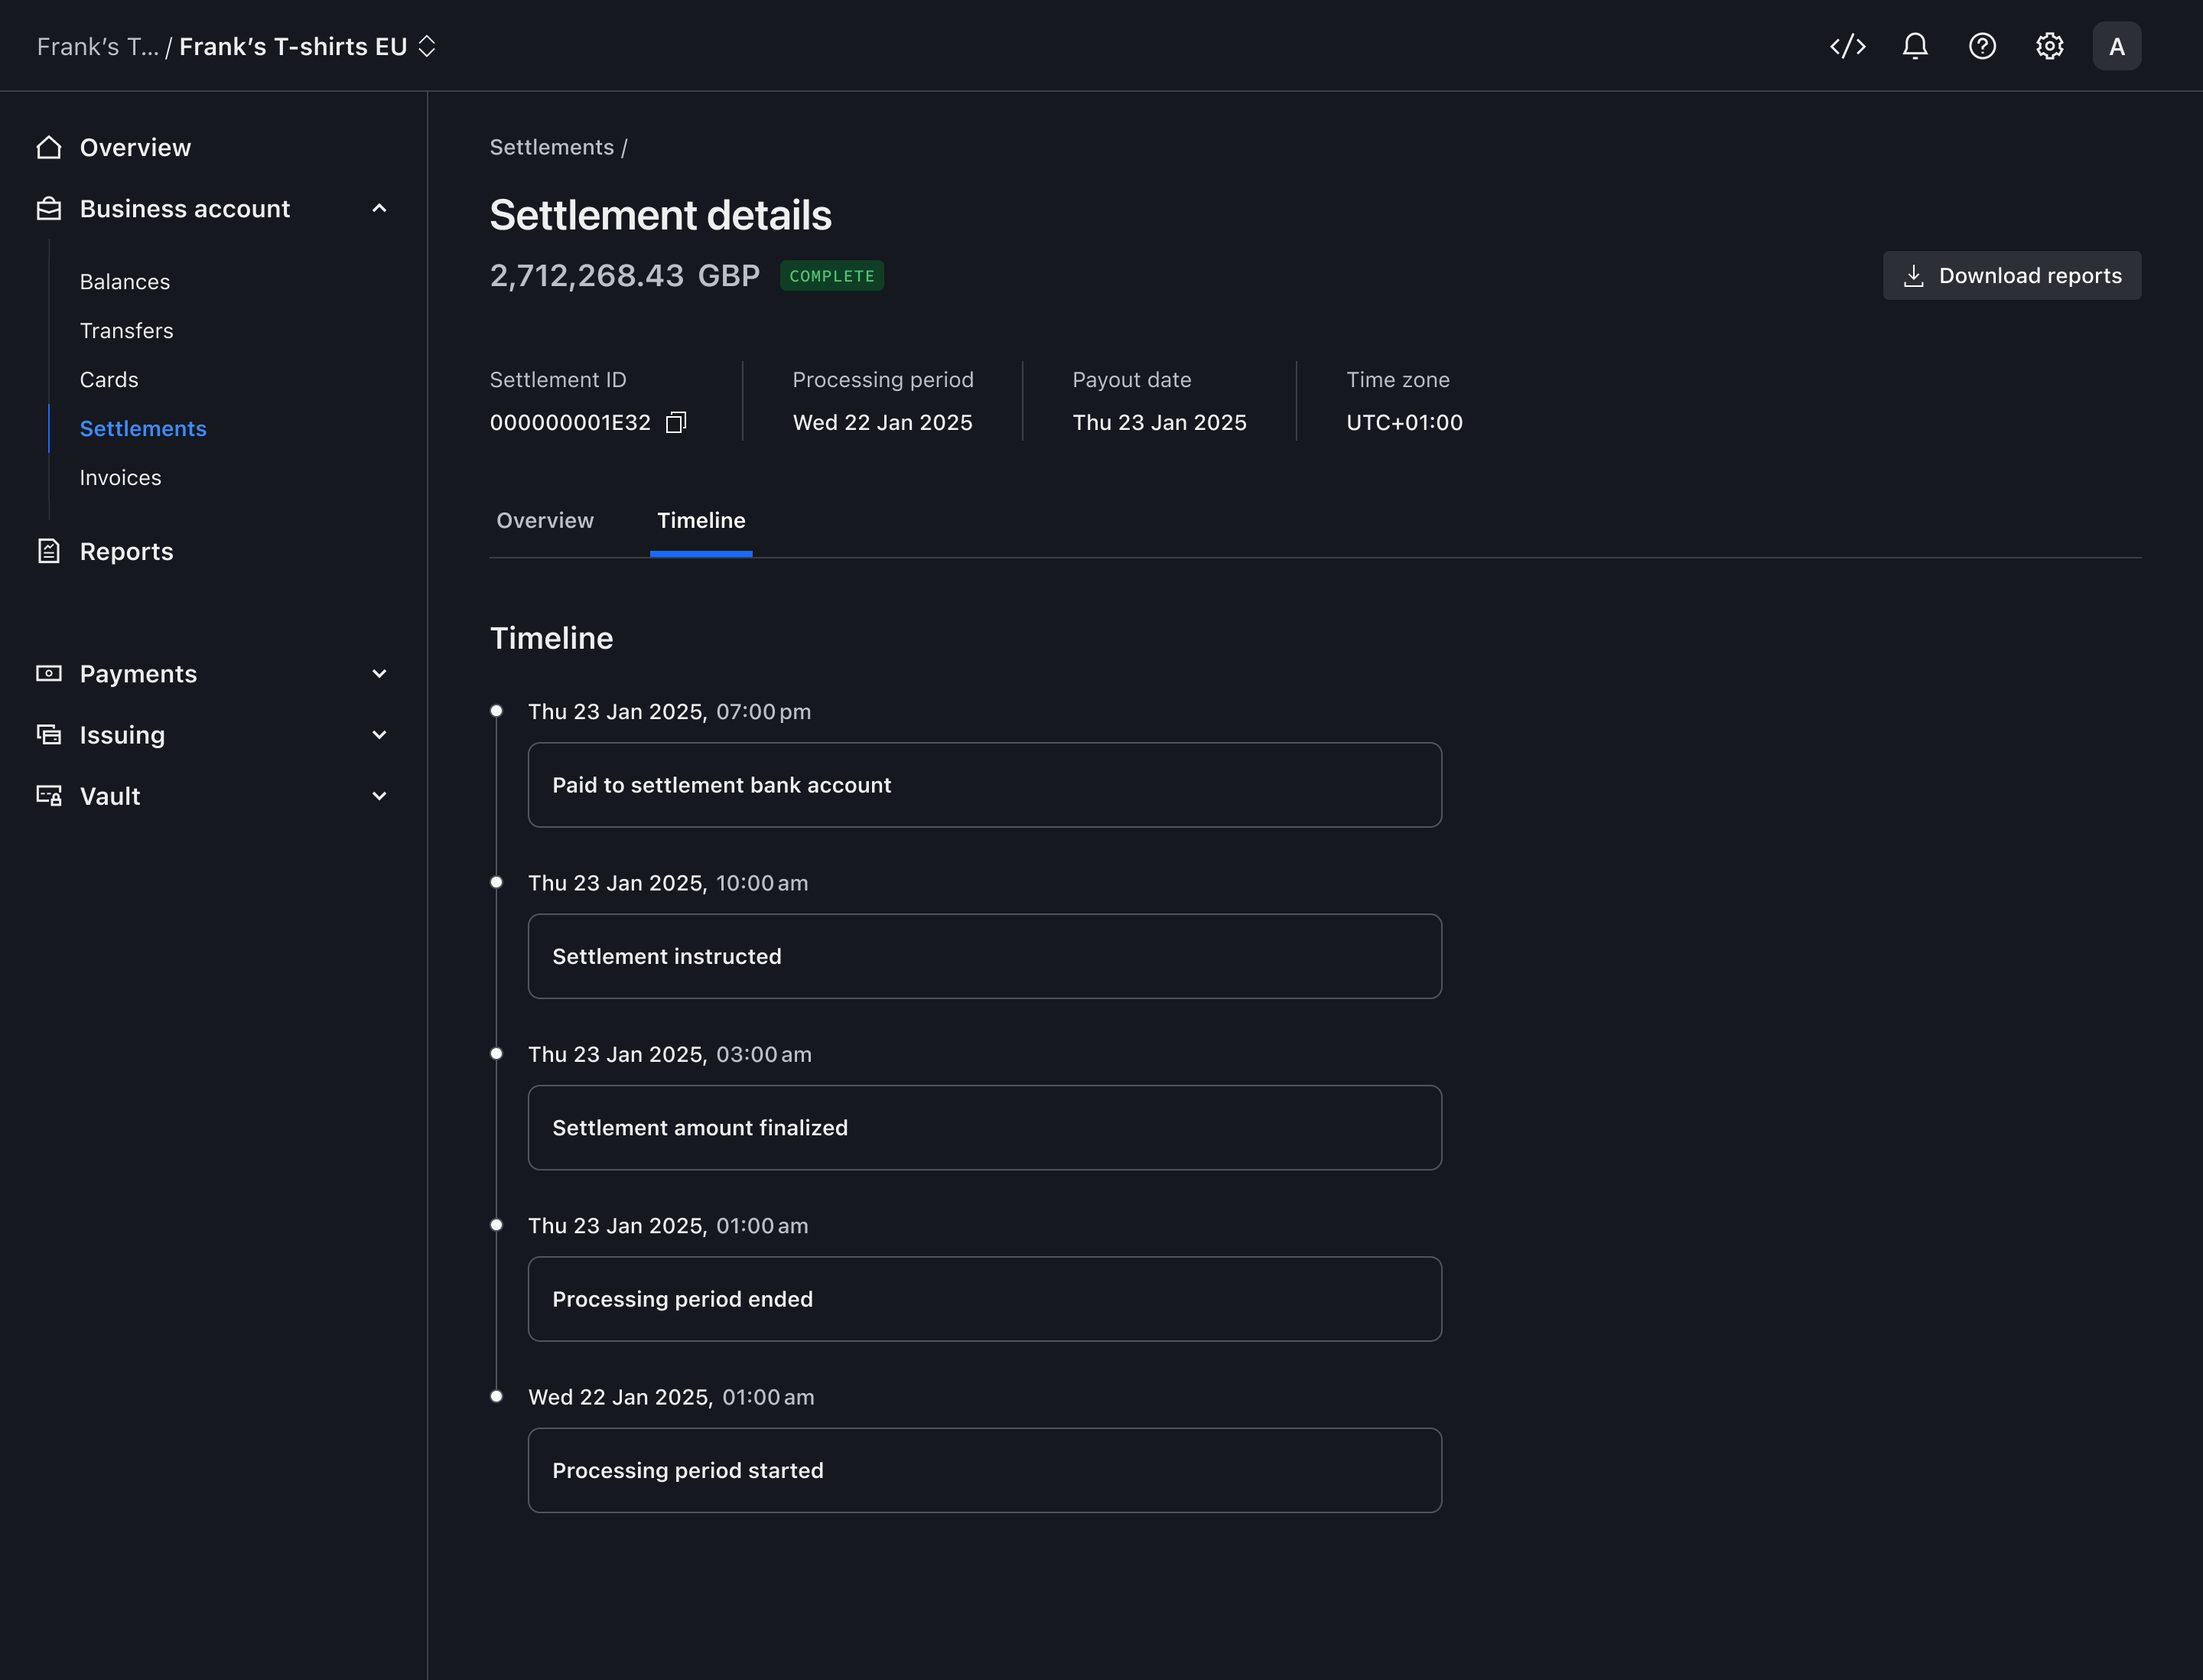Click the Reports document icon
The height and width of the screenshot is (1680, 2203).
[49, 551]
